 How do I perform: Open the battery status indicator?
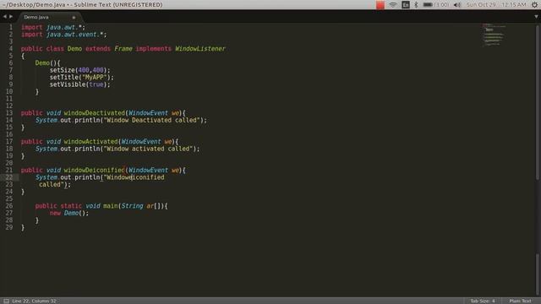tap(436, 5)
